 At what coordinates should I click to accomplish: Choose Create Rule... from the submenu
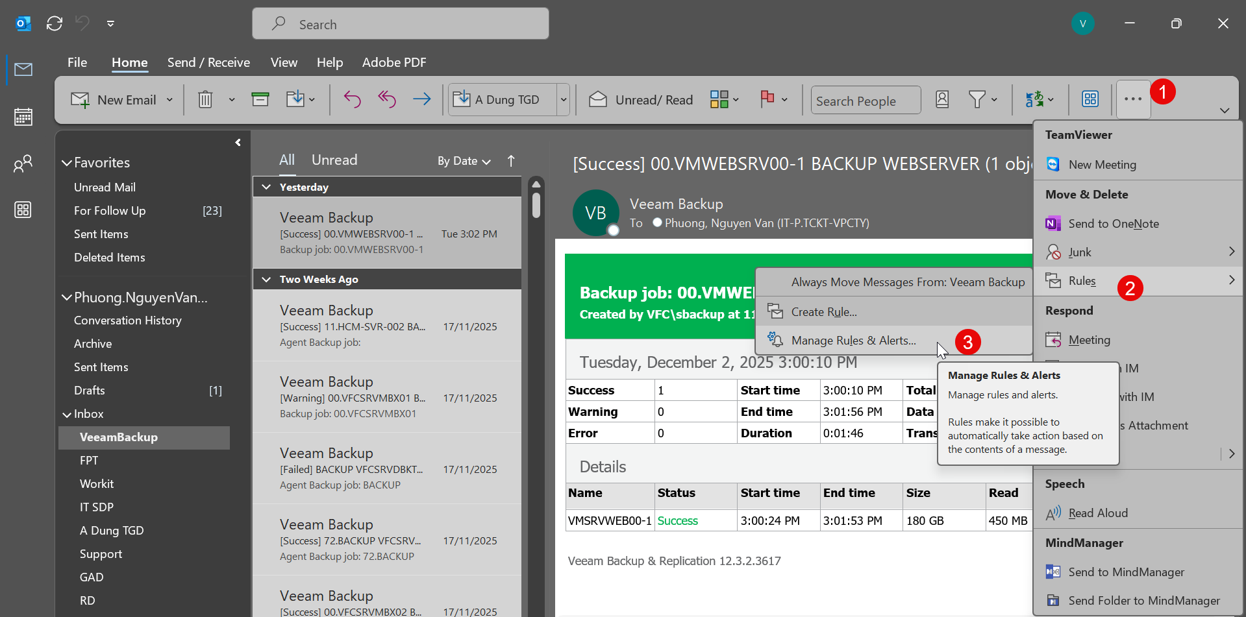[823, 312]
